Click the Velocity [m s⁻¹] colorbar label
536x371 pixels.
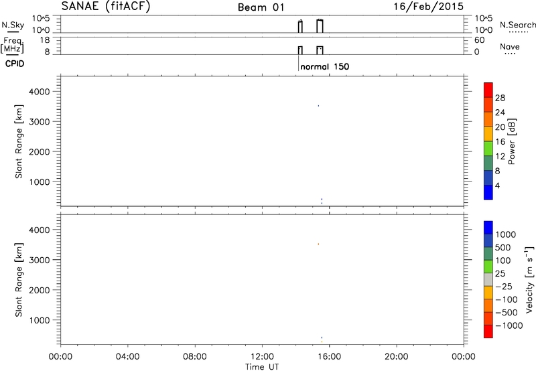coord(529,279)
